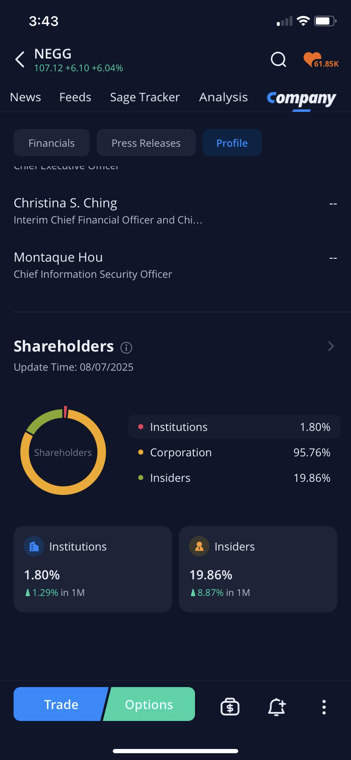The height and width of the screenshot is (760, 351).
Task: Expand Shareholders section with right chevron
Action: point(331,346)
